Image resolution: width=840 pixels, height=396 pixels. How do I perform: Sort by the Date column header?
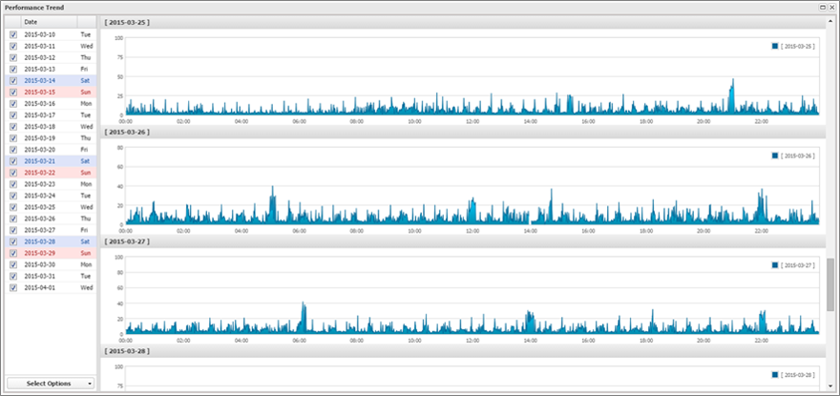pos(50,22)
